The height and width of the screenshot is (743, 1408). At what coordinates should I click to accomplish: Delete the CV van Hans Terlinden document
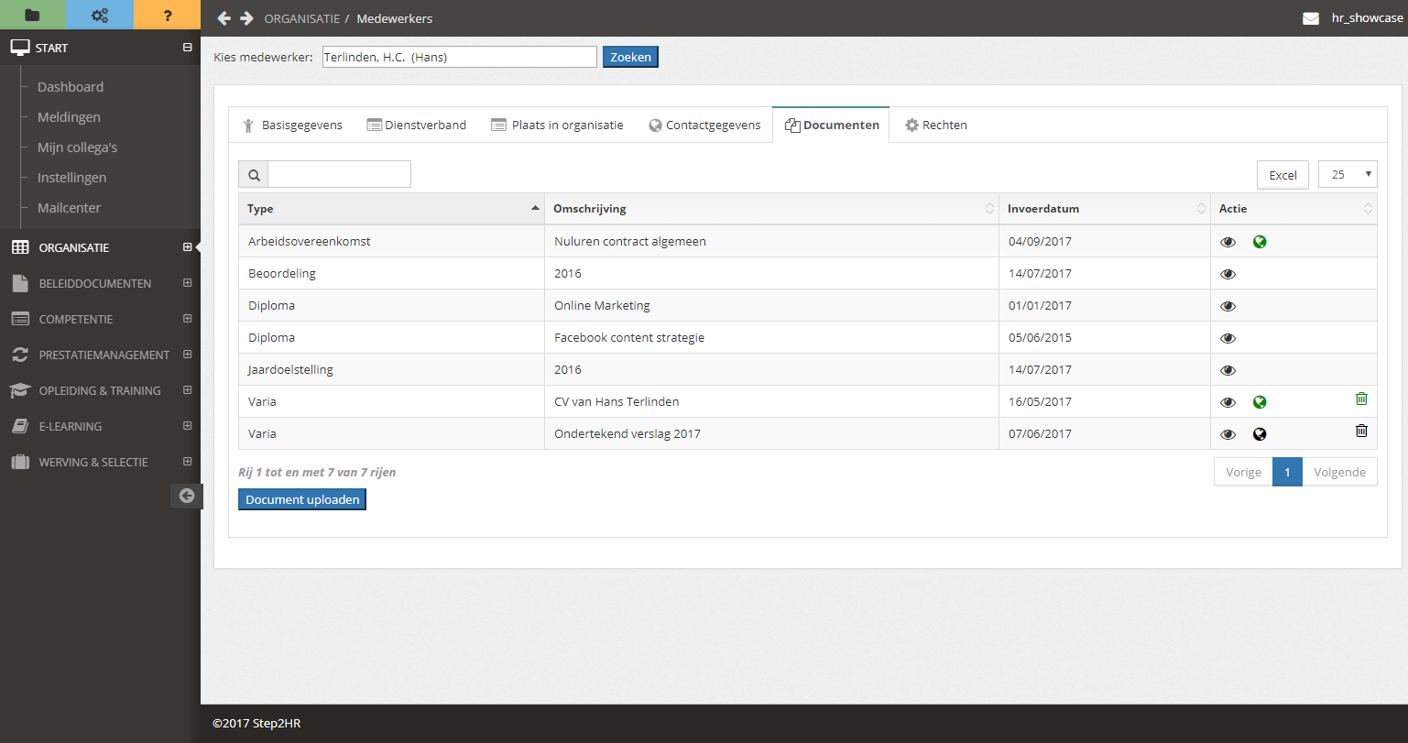point(1361,399)
